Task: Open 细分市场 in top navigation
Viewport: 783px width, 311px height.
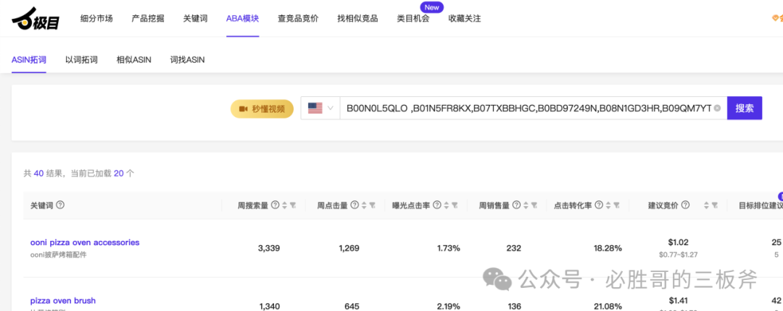Action: coord(96,19)
